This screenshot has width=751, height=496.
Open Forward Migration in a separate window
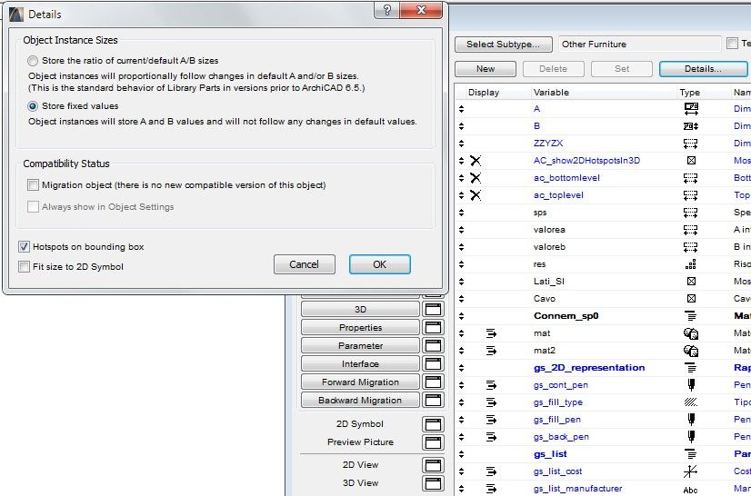[433, 382]
